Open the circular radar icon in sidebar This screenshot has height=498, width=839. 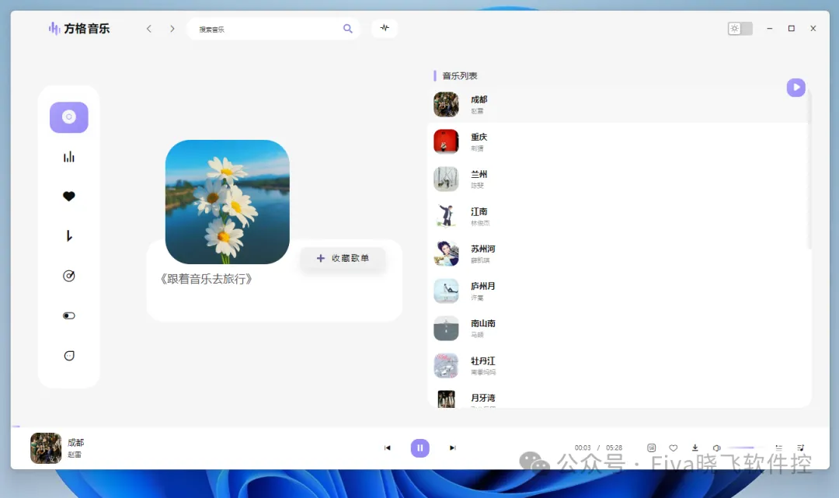click(x=69, y=276)
